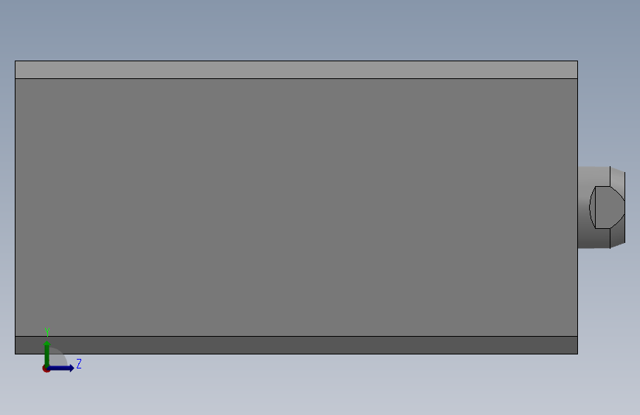
Task: Select the upper cylindrical surface of shaft
Action: [x=594, y=176]
